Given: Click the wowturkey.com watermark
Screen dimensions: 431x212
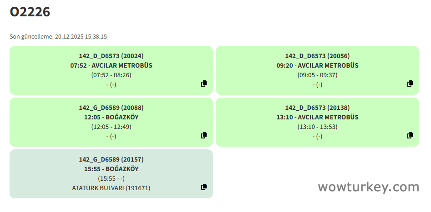Looking at the screenshot, I should coord(368,187).
